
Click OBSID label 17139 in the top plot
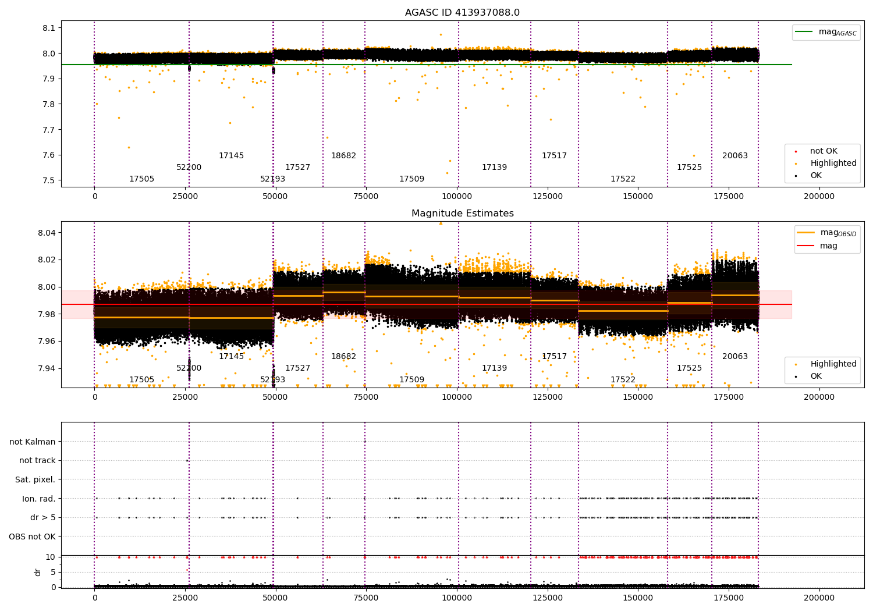[x=494, y=168]
